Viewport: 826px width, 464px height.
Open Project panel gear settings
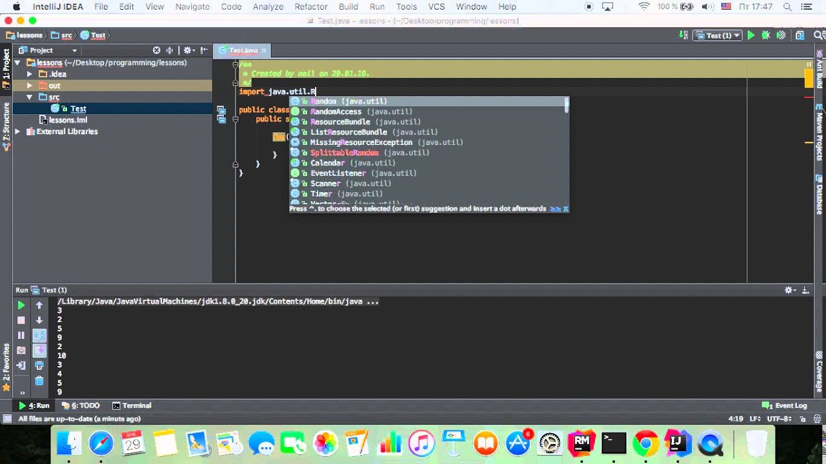(x=188, y=50)
